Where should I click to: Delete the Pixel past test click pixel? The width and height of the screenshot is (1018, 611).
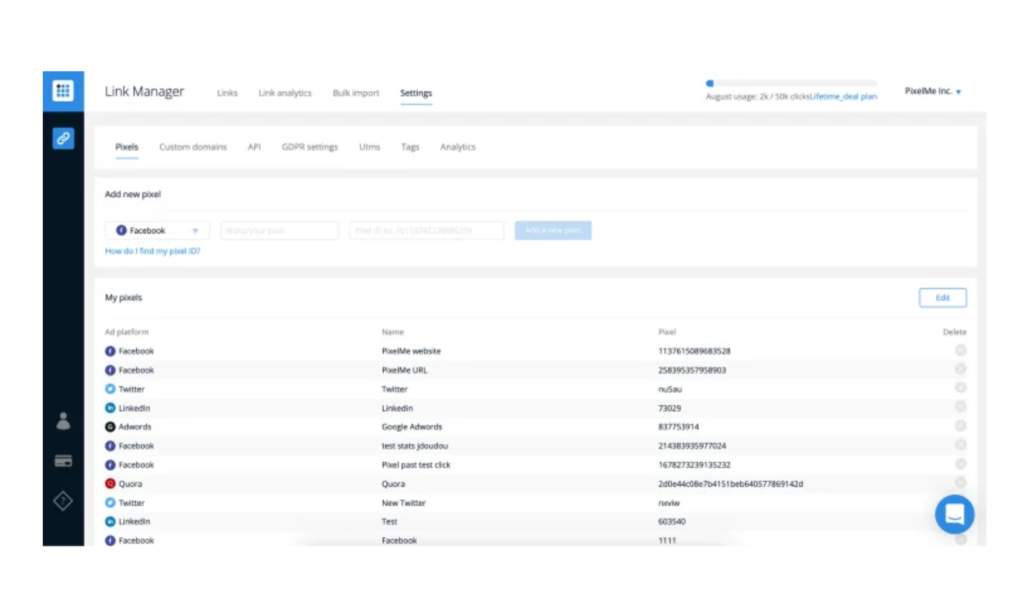[x=960, y=464]
